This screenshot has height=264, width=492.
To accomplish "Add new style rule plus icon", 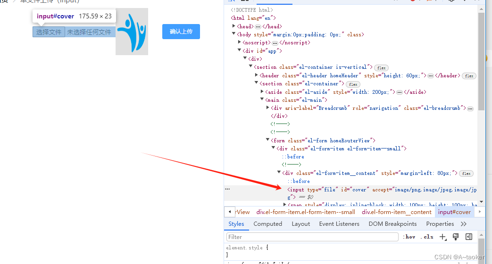I will (442, 237).
